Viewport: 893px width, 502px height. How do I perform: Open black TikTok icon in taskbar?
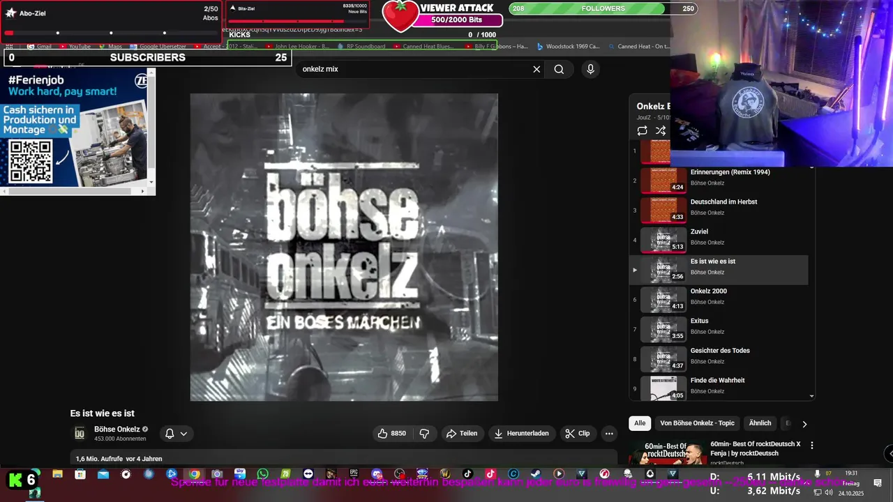[x=467, y=474]
